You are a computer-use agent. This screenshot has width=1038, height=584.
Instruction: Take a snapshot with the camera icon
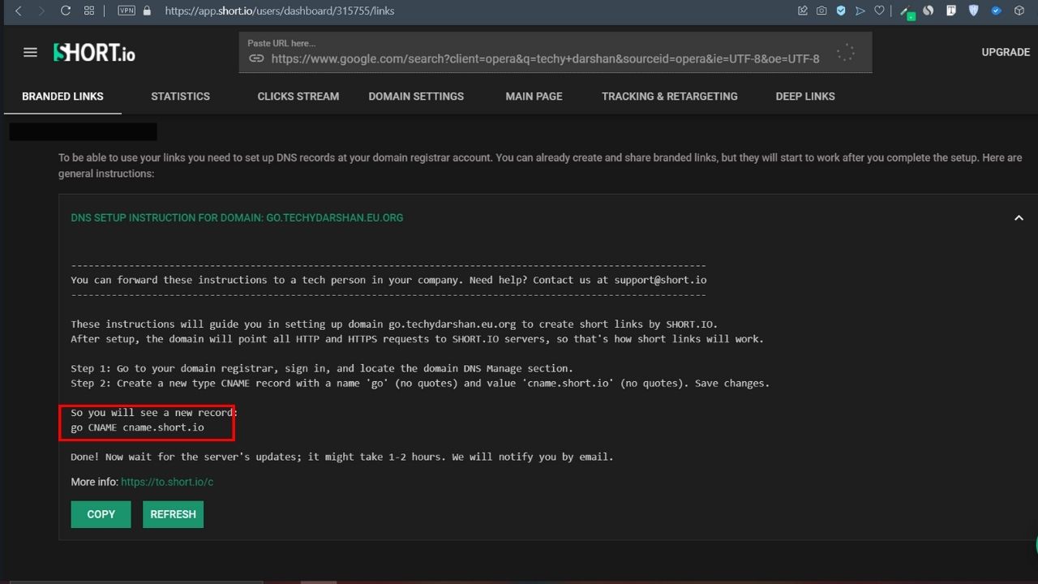click(x=821, y=11)
